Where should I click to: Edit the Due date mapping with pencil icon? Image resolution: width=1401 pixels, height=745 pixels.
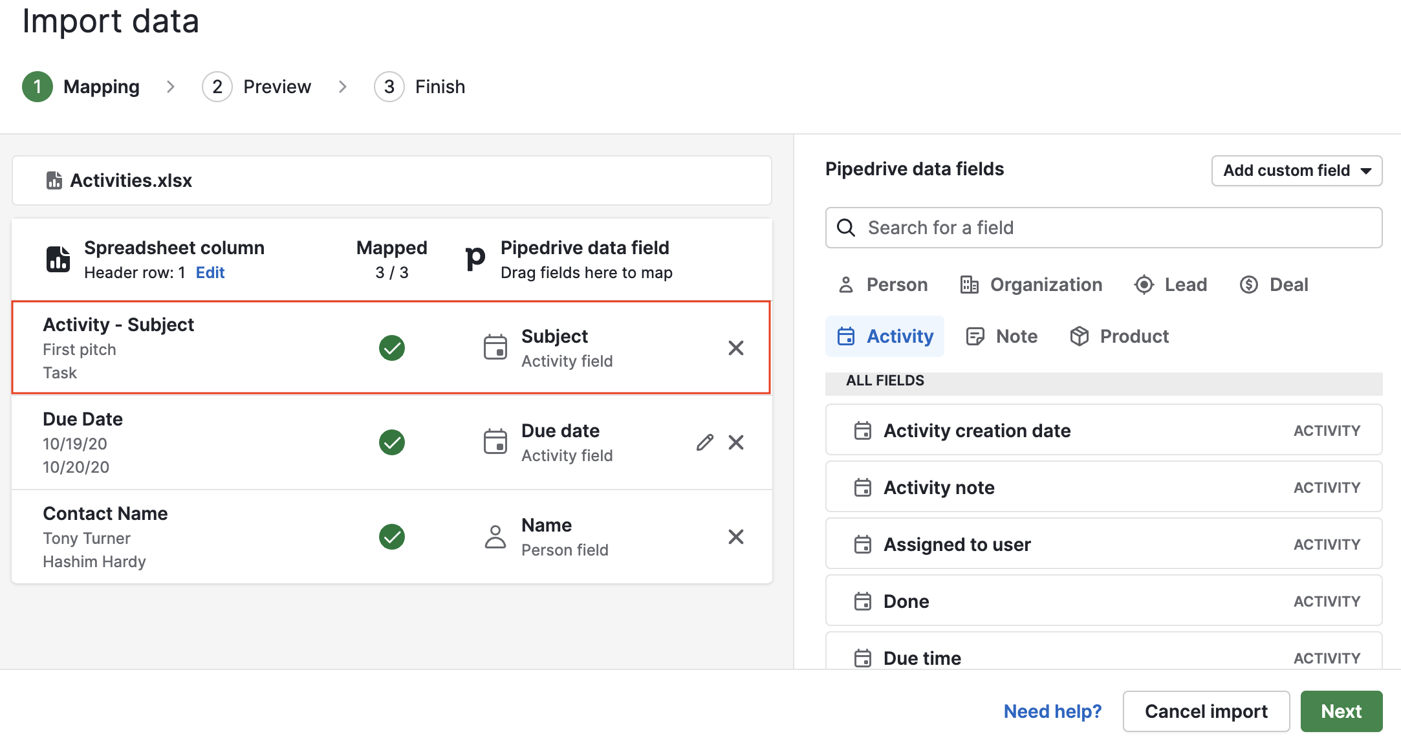(705, 442)
